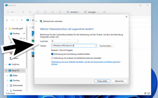The height and width of the screenshot is (98, 158).
Task: Open the Anzeigen menu
Action: click(91, 12)
